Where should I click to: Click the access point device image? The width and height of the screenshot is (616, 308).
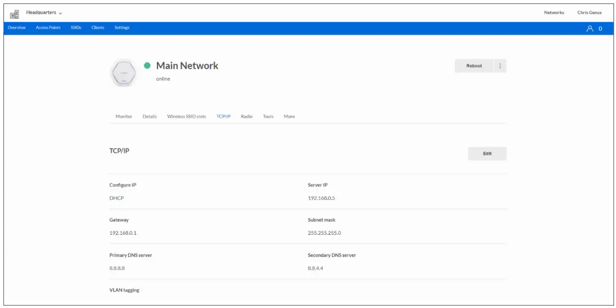coord(123,72)
